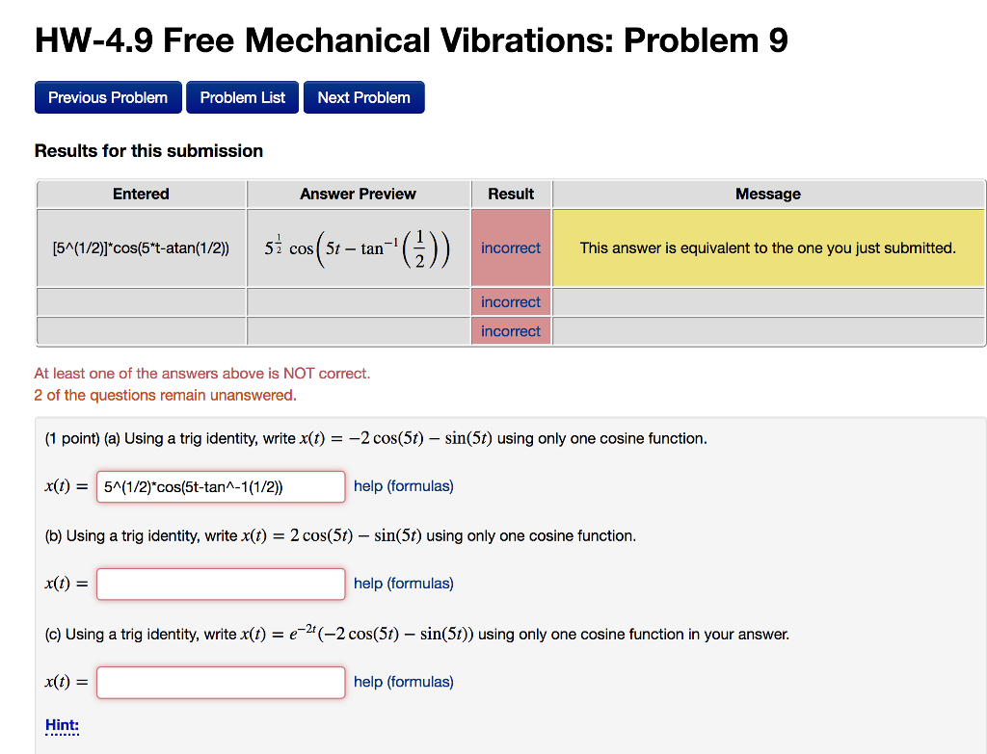Click incorrect result in third row
This screenshot has width=987, height=754.
510,330
